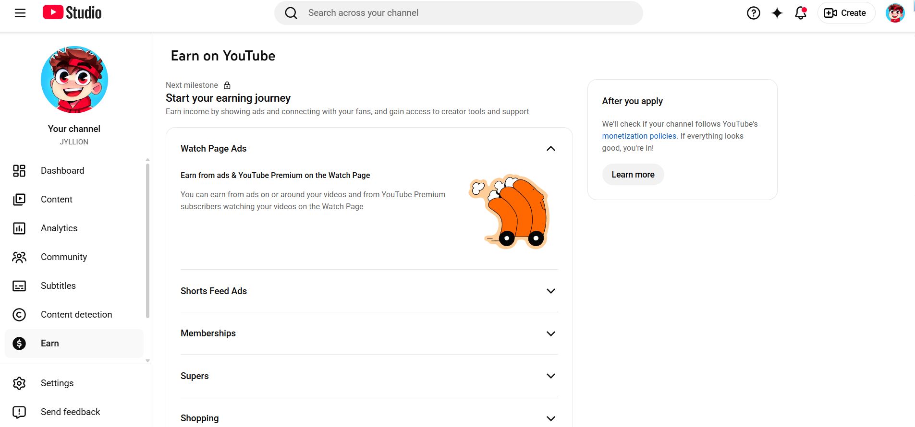Click the Earn dollar icon

(19, 344)
